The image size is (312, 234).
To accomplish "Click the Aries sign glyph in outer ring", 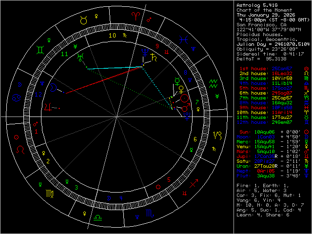I will [136, 16].
